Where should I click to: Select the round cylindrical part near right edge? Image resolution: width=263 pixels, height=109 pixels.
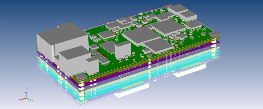tap(204, 34)
